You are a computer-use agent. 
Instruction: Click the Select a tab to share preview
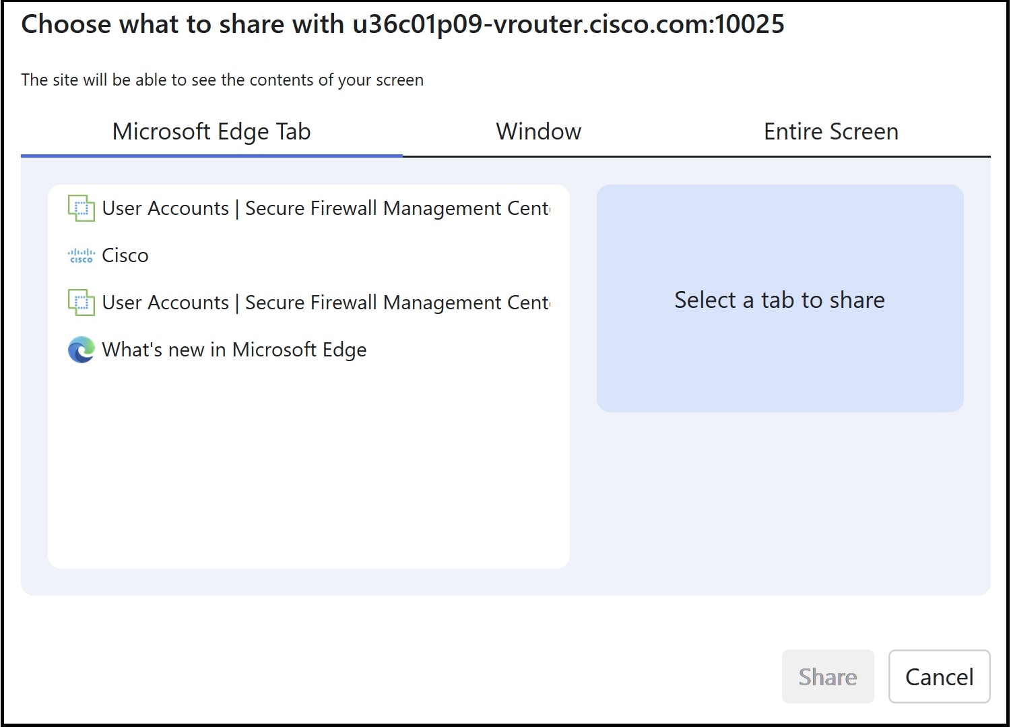tap(780, 298)
